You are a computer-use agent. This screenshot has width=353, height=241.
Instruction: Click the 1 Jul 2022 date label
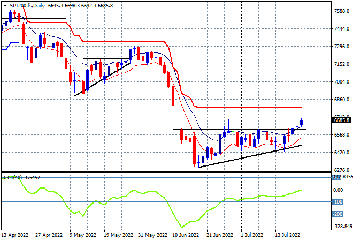252,235
